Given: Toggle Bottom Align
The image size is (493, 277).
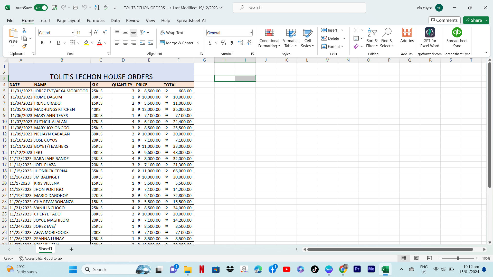Looking at the screenshot, I should point(134,33).
